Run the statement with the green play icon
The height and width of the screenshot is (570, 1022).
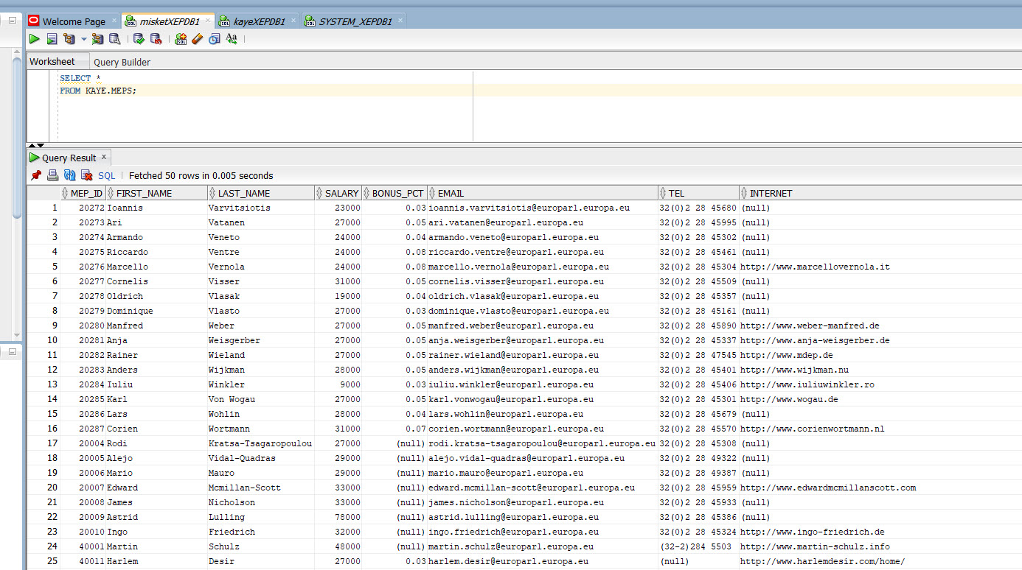(x=35, y=39)
